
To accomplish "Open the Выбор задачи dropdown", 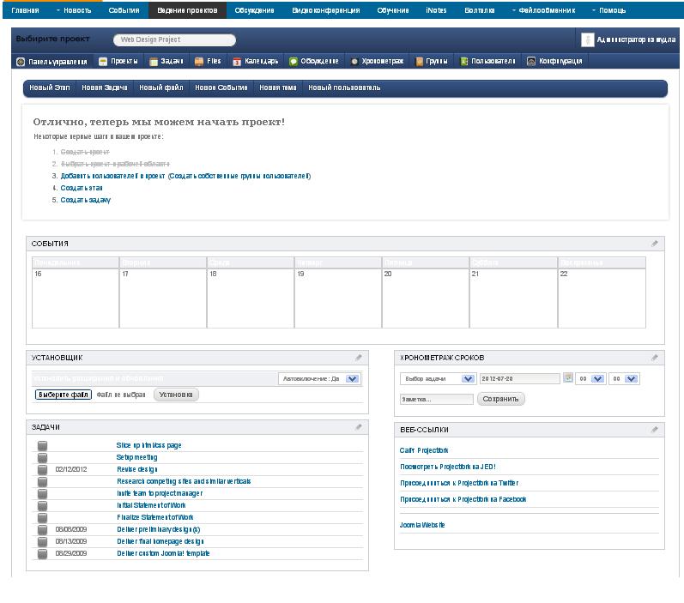I will [438, 379].
